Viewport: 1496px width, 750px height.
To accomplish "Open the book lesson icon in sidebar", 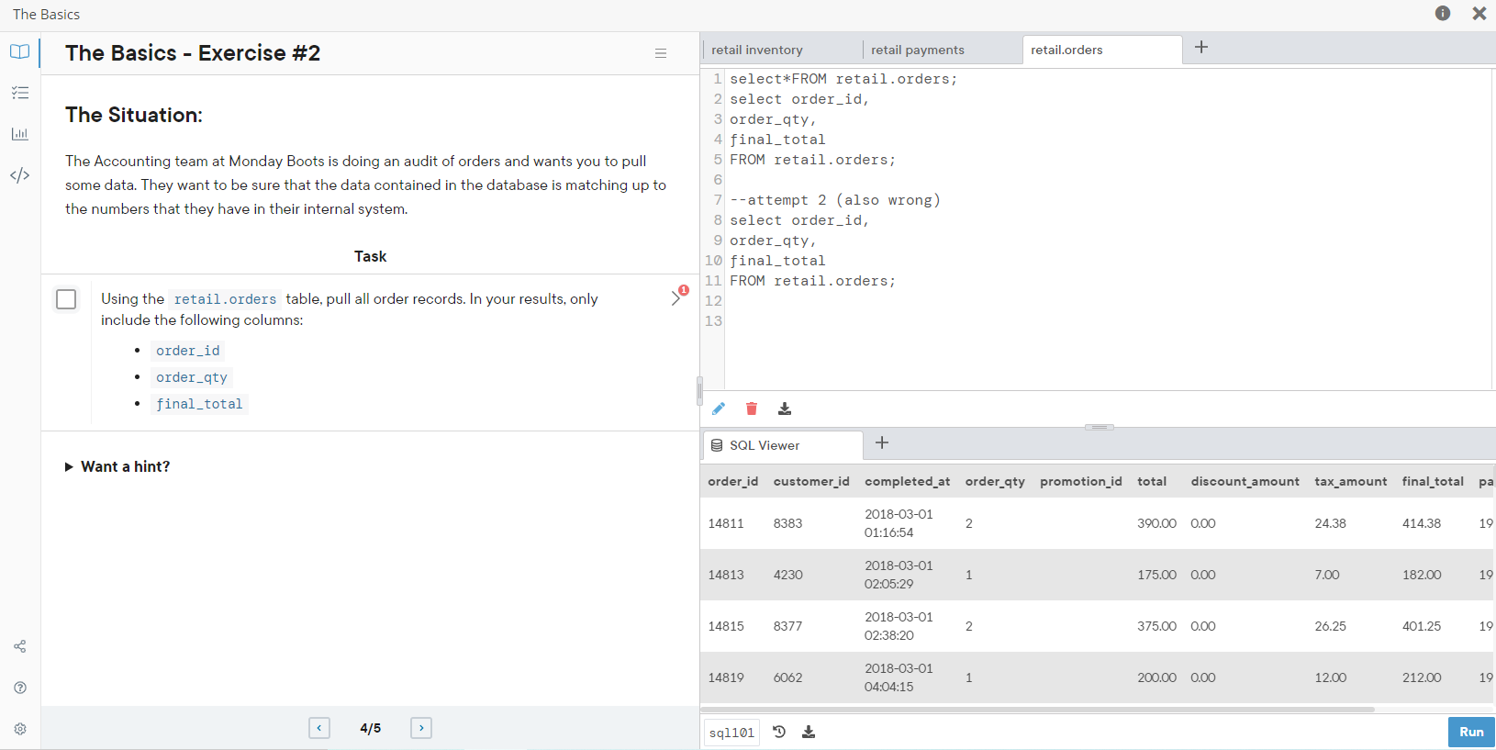I will (x=20, y=51).
